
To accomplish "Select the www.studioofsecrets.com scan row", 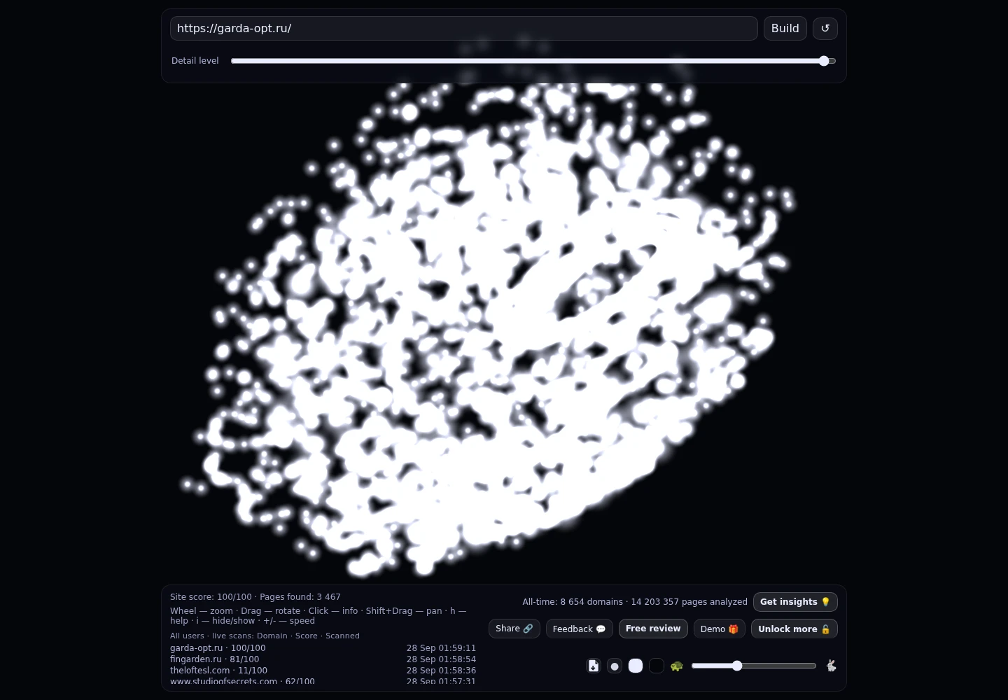I will pos(323,681).
